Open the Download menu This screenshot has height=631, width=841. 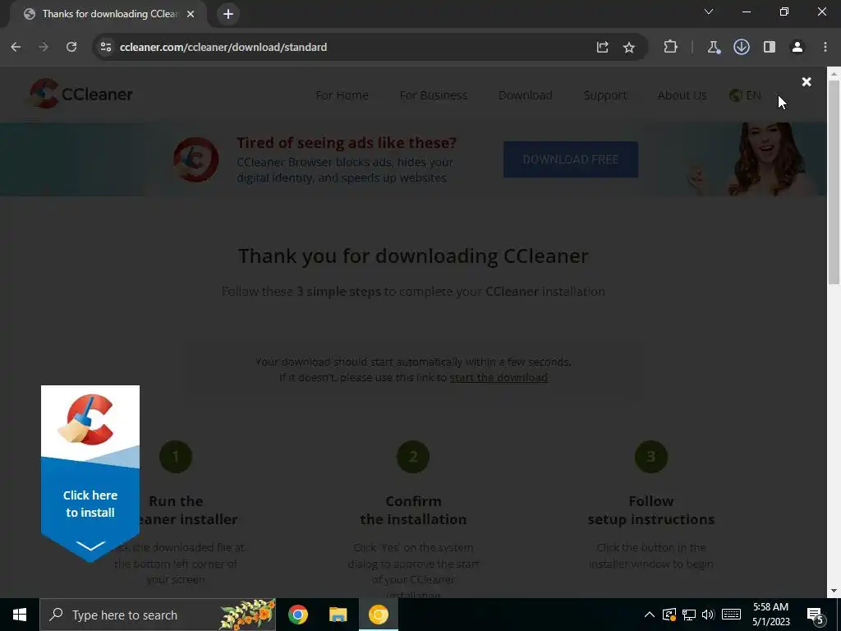(x=525, y=95)
